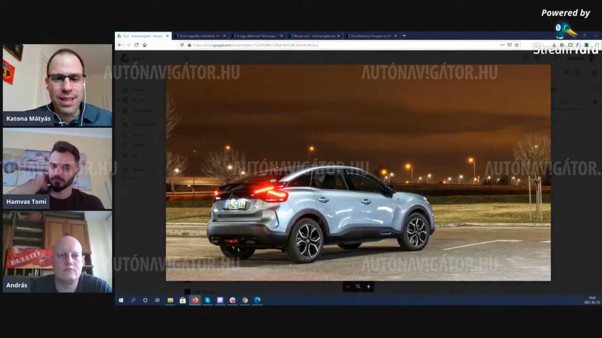Reload the current Google Drive page
Viewport: 602px width, 338px height.
pyautogui.click(x=136, y=45)
